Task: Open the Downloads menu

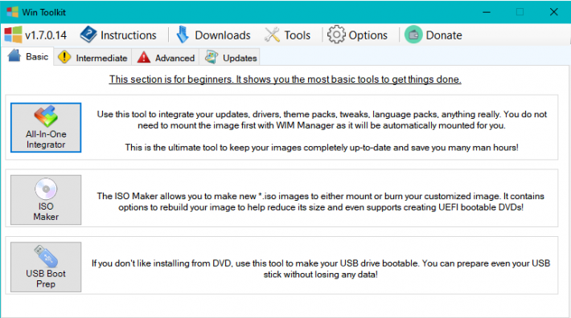Action: click(214, 35)
